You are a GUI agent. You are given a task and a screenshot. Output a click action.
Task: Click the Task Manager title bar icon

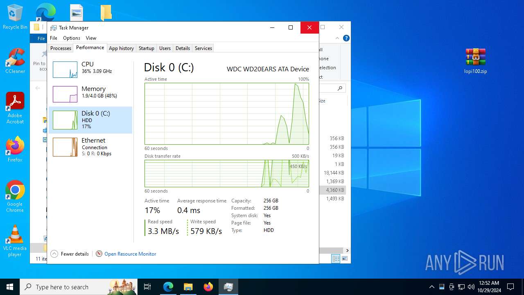click(54, 28)
